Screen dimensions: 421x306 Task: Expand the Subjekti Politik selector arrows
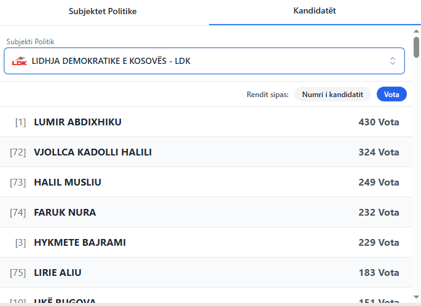[393, 61]
